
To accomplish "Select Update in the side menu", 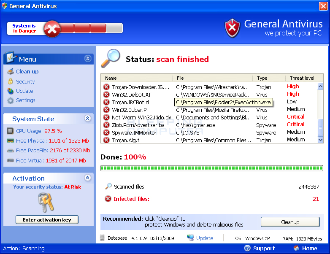I will pyautogui.click(x=24, y=91).
